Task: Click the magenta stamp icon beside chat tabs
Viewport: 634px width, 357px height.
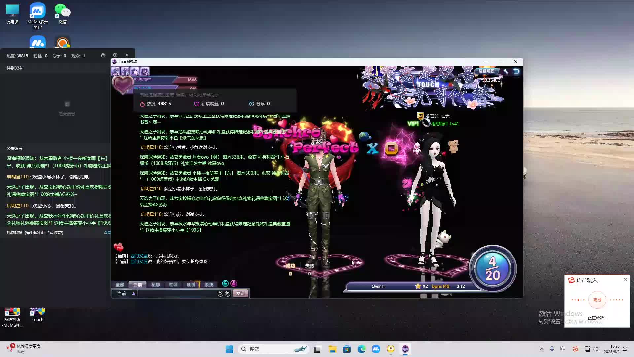Action: coord(234,283)
